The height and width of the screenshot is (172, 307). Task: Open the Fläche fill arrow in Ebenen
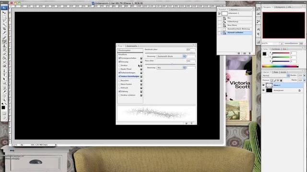(304, 80)
